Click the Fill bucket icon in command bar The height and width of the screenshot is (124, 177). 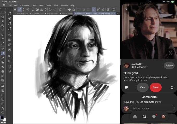pyautogui.click(x=69, y=9)
